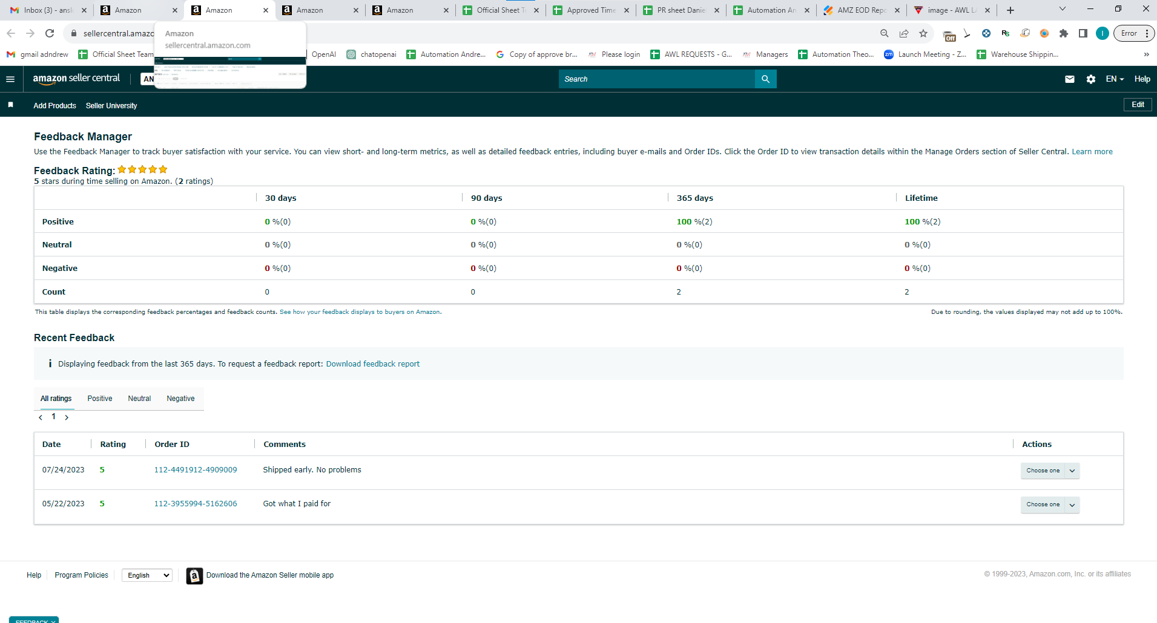Switch to the PR sheet Daniel browser tab
This screenshot has height=623, width=1157.
click(681, 10)
